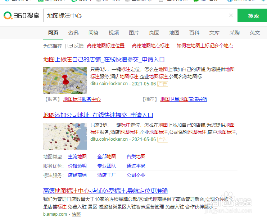Open the 主流地图 link
This screenshot has height=220, width=267.
click(x=77, y=156)
